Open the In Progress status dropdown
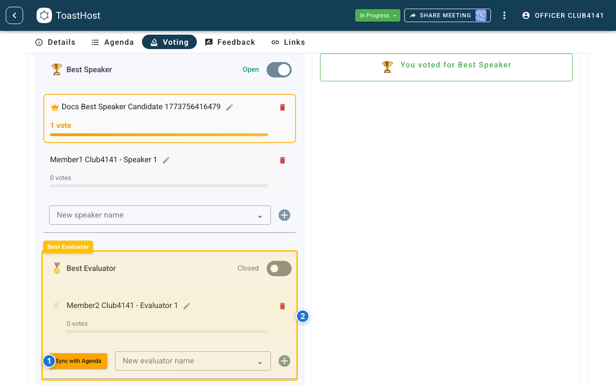The width and height of the screenshot is (616, 385). [377, 15]
